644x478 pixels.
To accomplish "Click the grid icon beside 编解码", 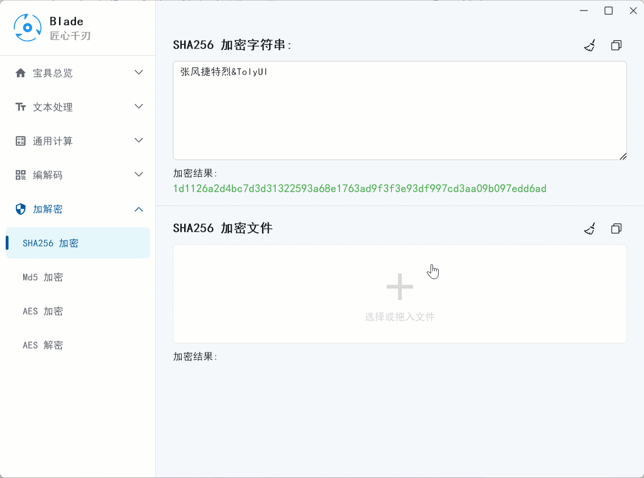I will [x=20, y=175].
